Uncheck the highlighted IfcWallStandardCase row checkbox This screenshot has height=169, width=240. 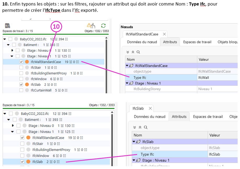click(x=21, y=62)
